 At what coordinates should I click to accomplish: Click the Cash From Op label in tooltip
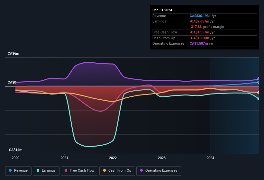point(164,38)
